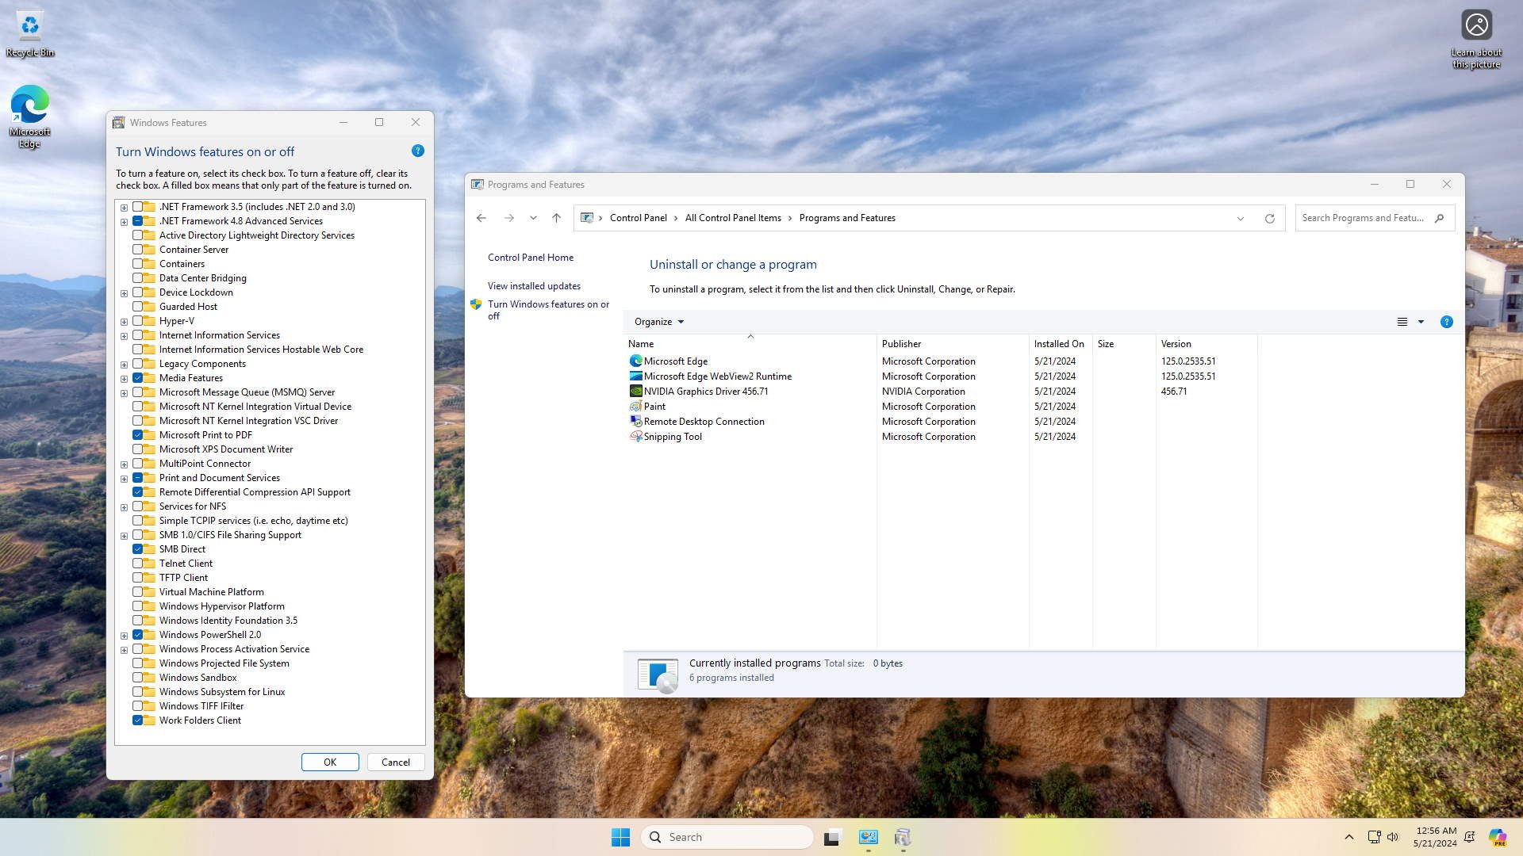Viewport: 1523px width, 856px height.
Task: Click the Change your view icon
Action: tap(1402, 322)
